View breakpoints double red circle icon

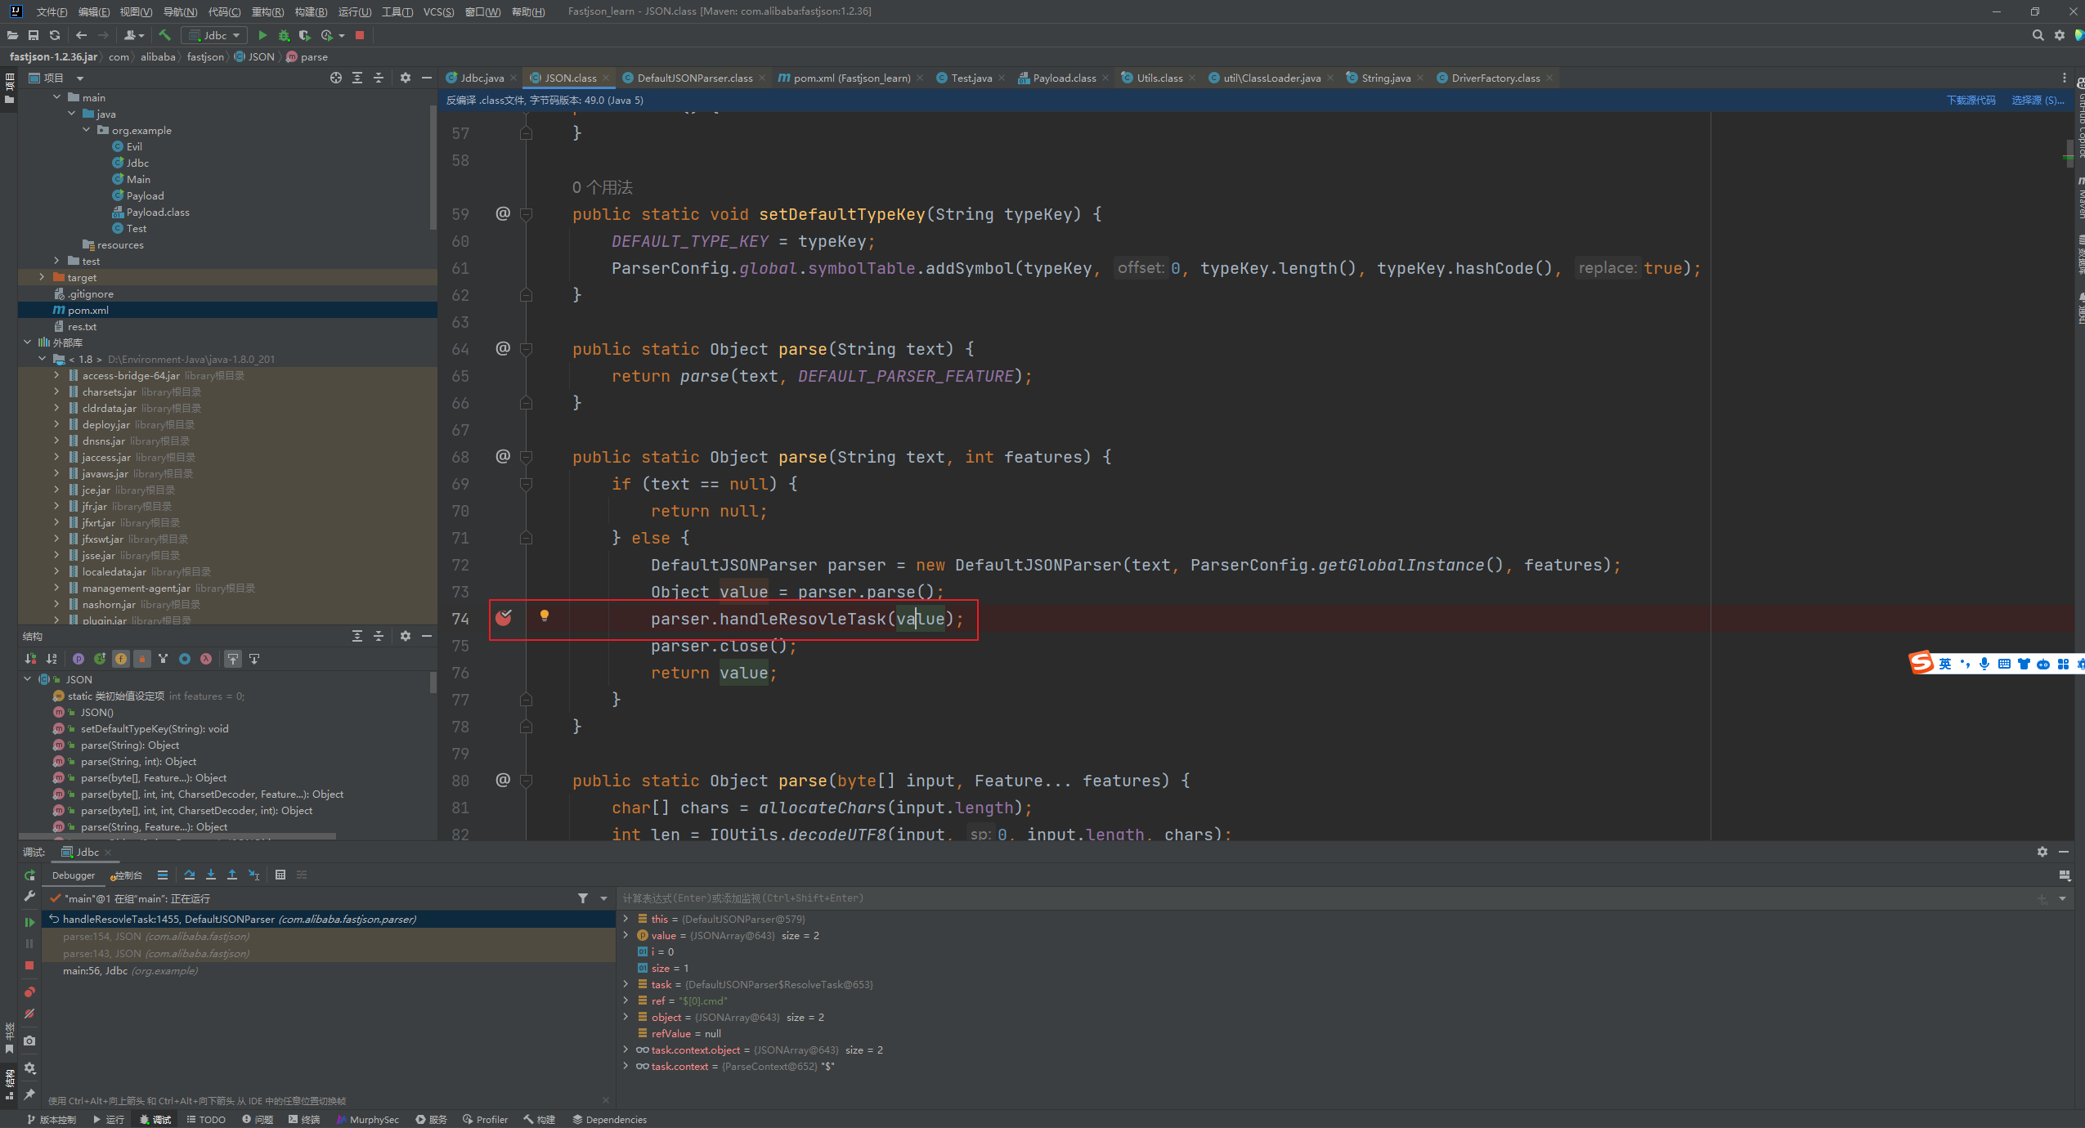point(29,992)
